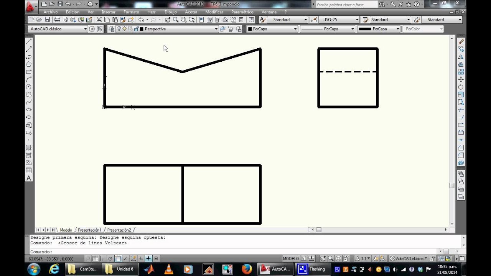Open Firefox from the taskbar
The height and width of the screenshot is (276, 491).
(247, 269)
